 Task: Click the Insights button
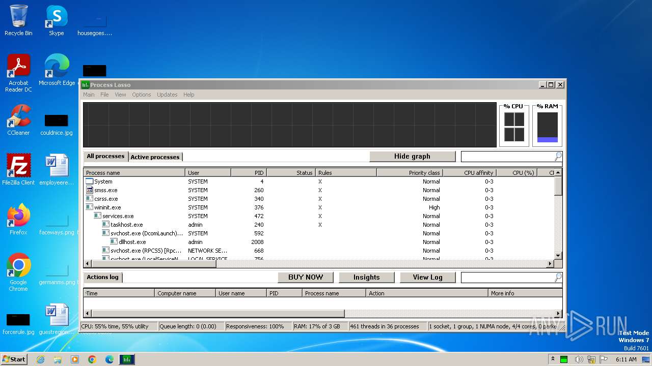[367, 277]
